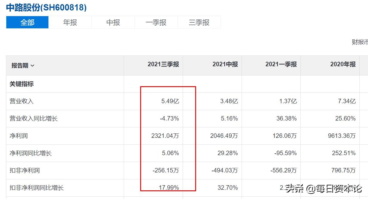This screenshot has height=199, width=368.
Task: Select the 三季报 tab
Action: coord(199,22)
